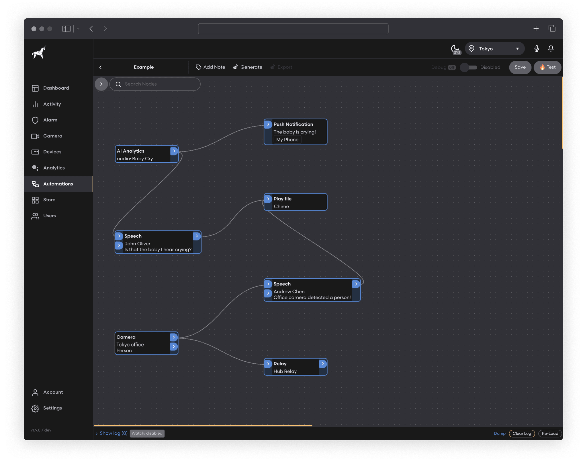Click top input port of John Oliver Speech

click(119, 236)
